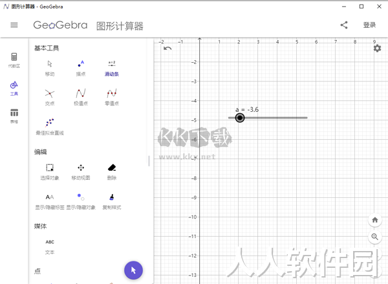Select the 复制样式 copy style tool
The width and height of the screenshot is (388, 284).
(x=112, y=202)
